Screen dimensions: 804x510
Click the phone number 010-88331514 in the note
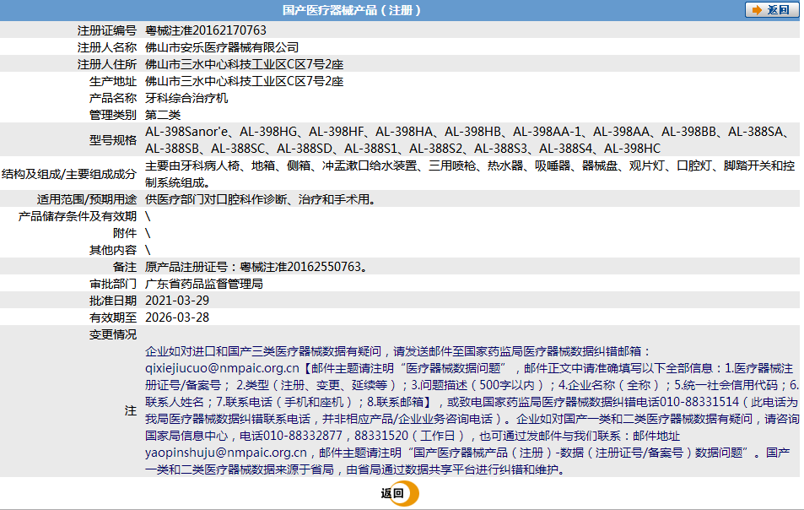[x=699, y=402]
